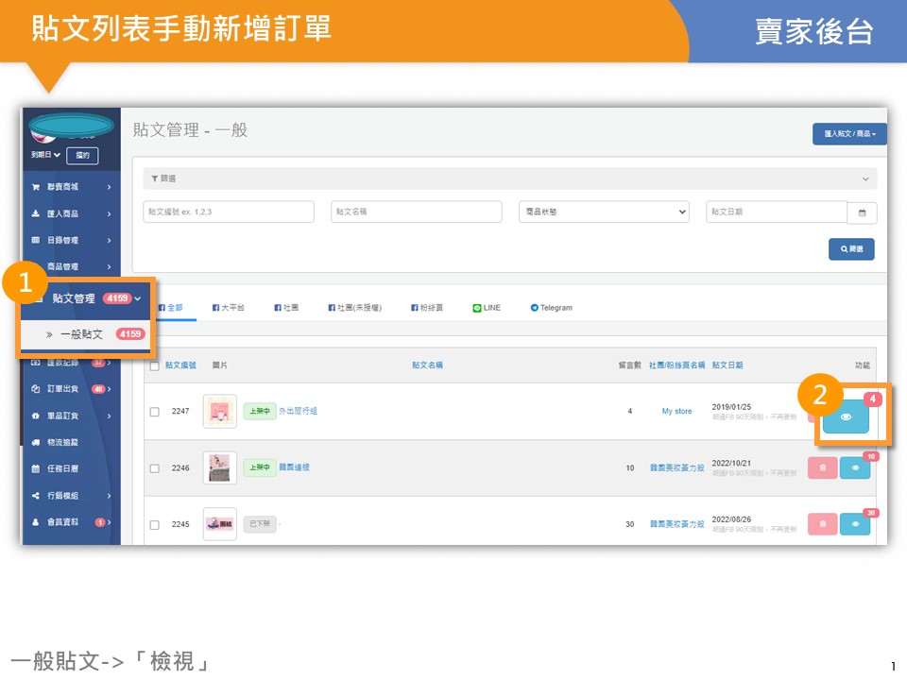This screenshot has height=680, width=907.
Task: Open the calendar picker next to 貼文日期
Action: (x=862, y=212)
